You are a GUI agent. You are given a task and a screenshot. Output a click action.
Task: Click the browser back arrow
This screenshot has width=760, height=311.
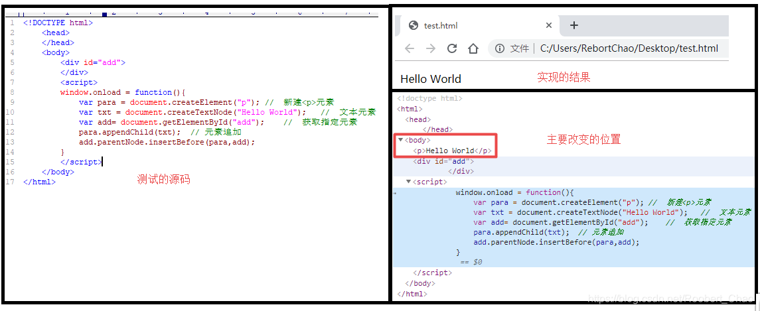[x=410, y=48]
